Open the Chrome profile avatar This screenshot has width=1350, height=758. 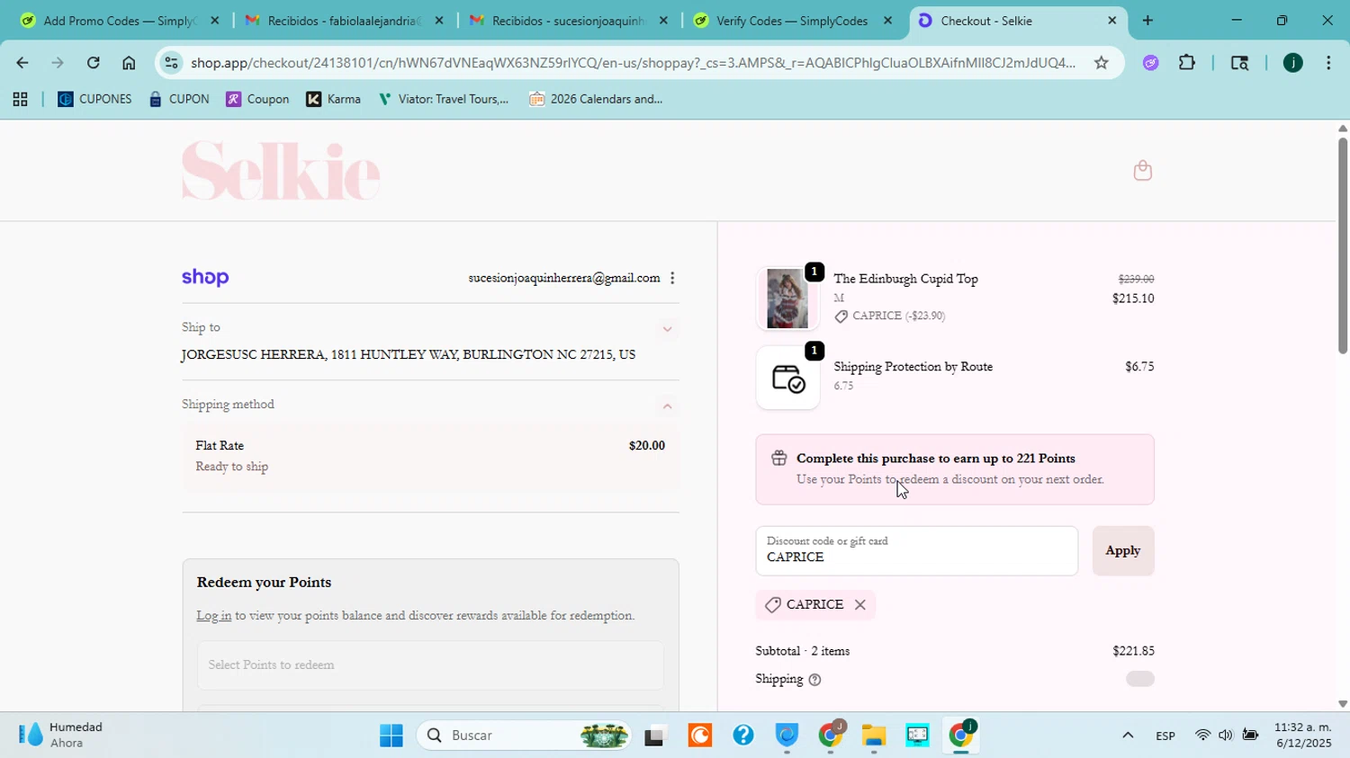(x=1292, y=63)
